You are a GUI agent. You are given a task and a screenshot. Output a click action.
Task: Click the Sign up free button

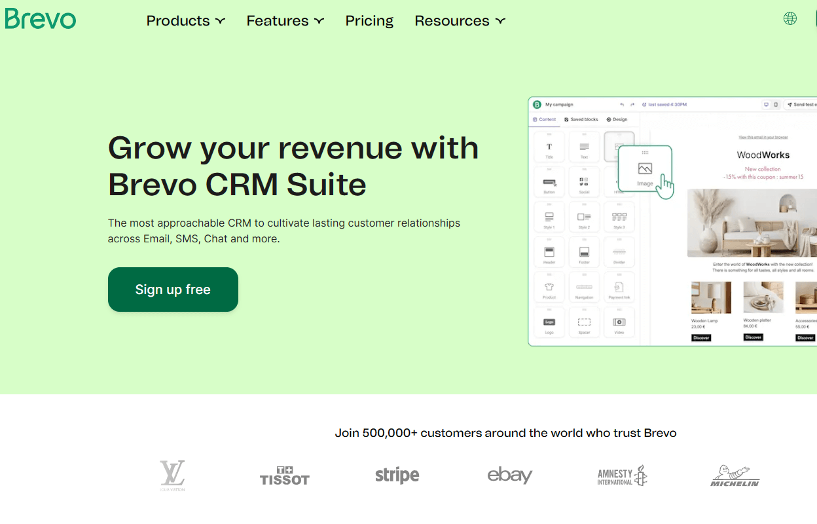point(173,290)
